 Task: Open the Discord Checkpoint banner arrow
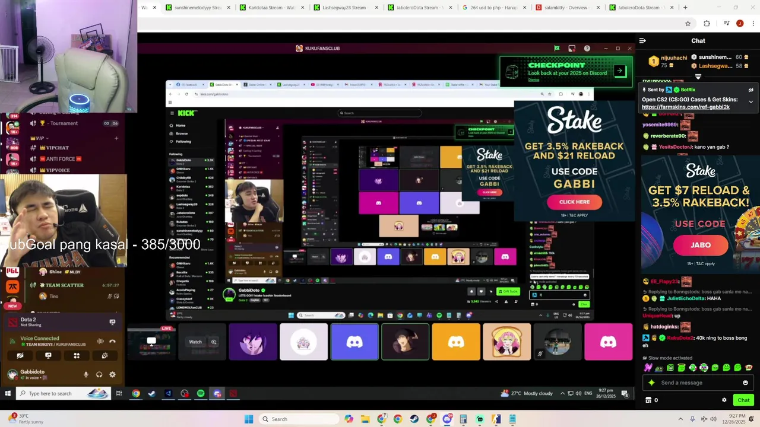coord(619,71)
